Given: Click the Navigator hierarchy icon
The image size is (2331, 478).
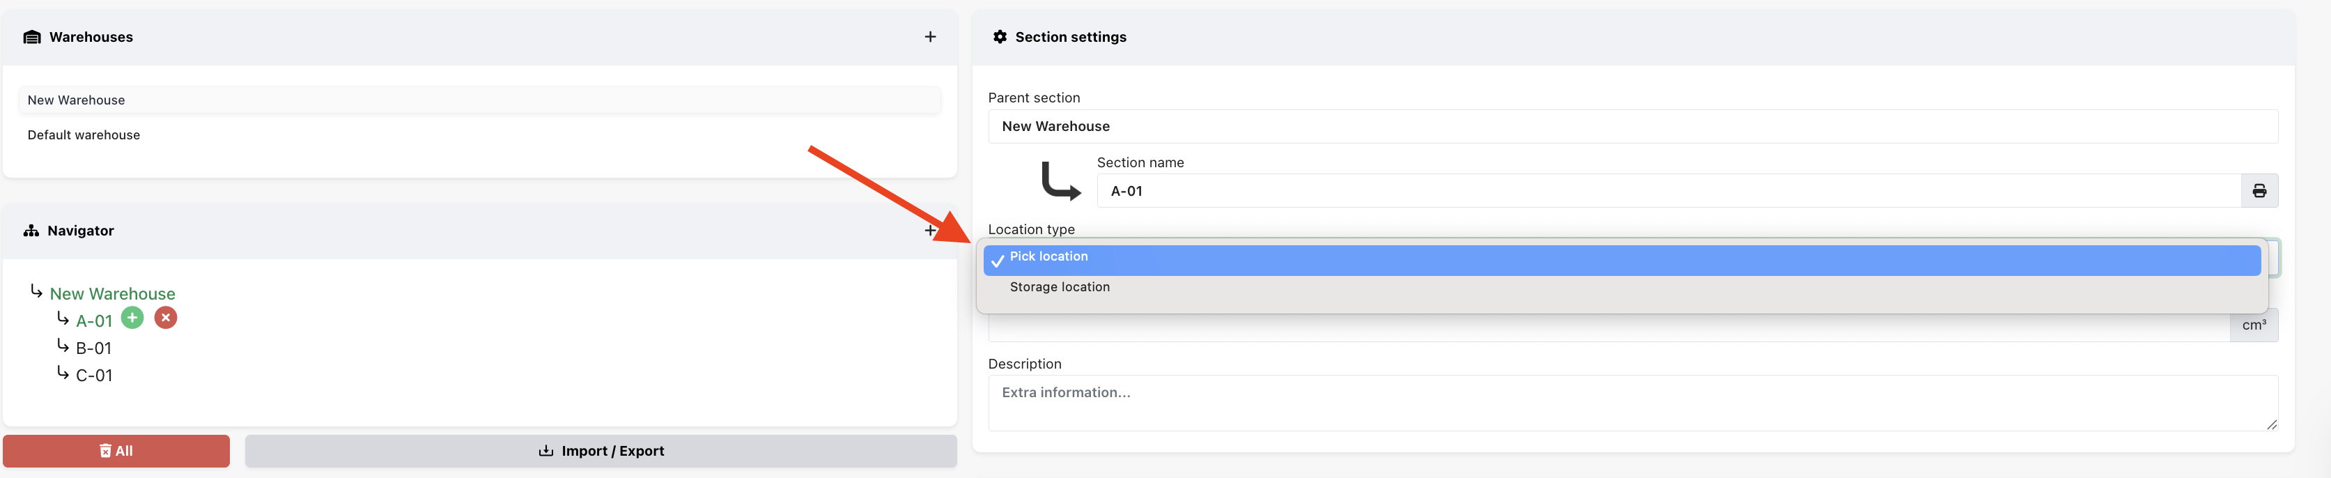Looking at the screenshot, I should 31,231.
